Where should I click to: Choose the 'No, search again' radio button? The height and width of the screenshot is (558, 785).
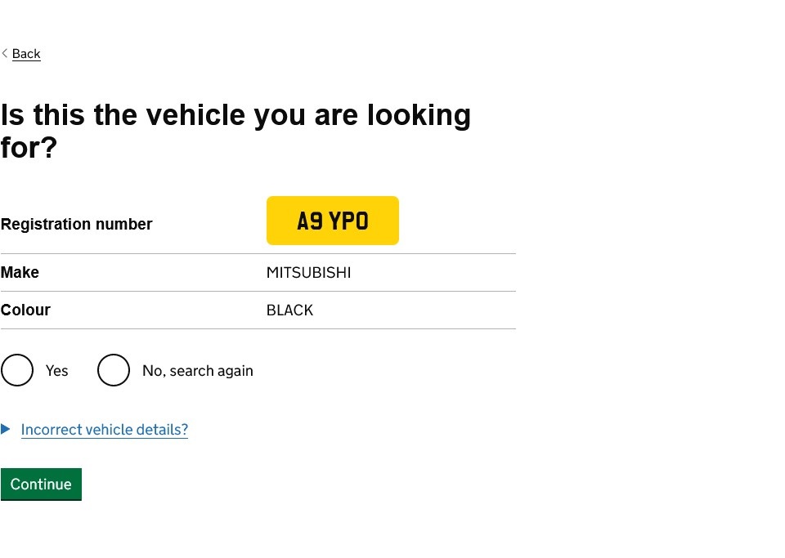(x=114, y=370)
